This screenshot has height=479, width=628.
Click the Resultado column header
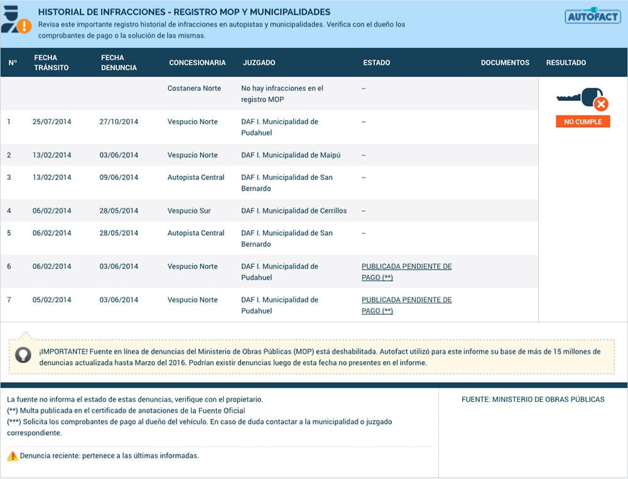tap(566, 63)
